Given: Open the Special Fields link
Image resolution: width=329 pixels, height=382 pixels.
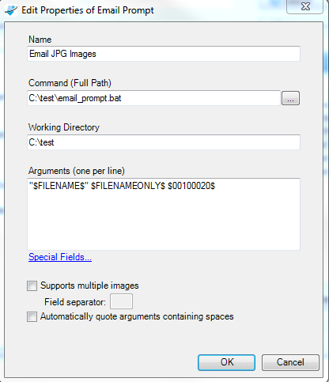Looking at the screenshot, I should (x=60, y=257).
